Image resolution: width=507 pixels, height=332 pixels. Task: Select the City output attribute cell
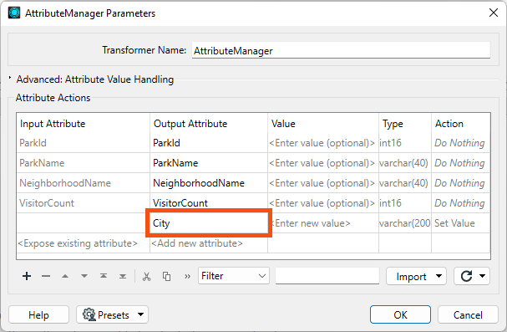(209, 223)
